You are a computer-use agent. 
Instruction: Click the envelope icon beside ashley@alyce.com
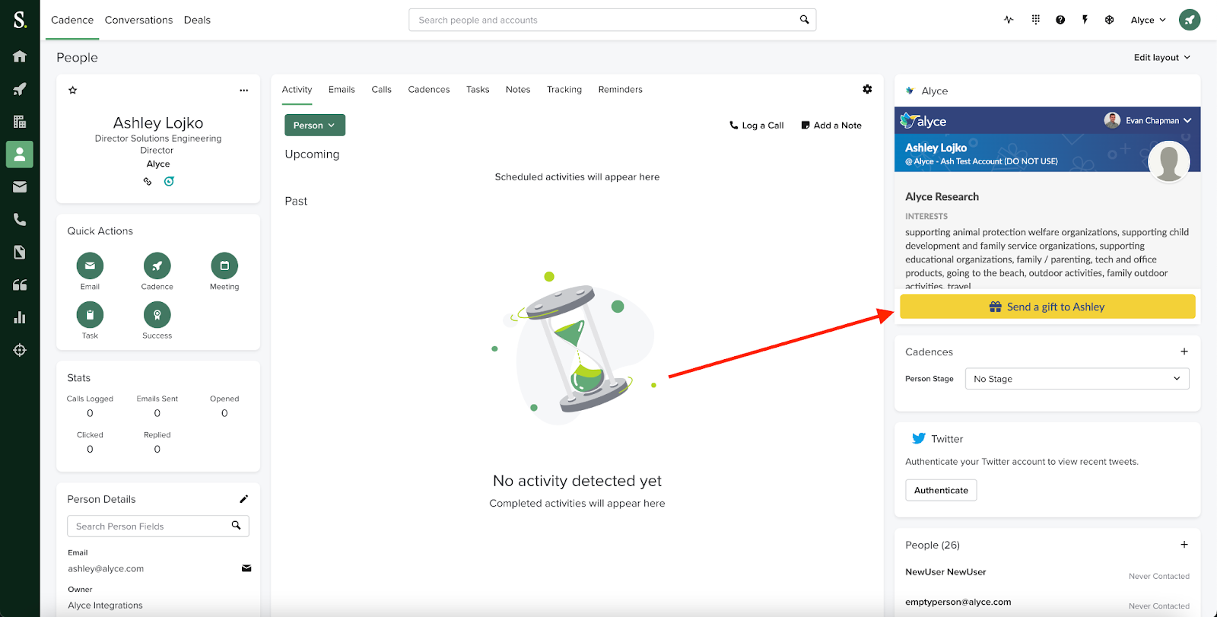[246, 568]
